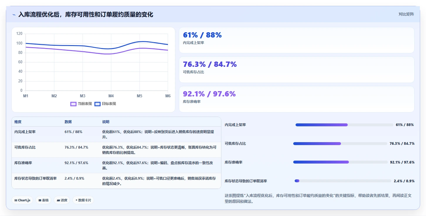This screenshot has width=426, height=216.
Task: Click the 库存状态导致的订单取消率 table row label
Action: click(x=35, y=178)
